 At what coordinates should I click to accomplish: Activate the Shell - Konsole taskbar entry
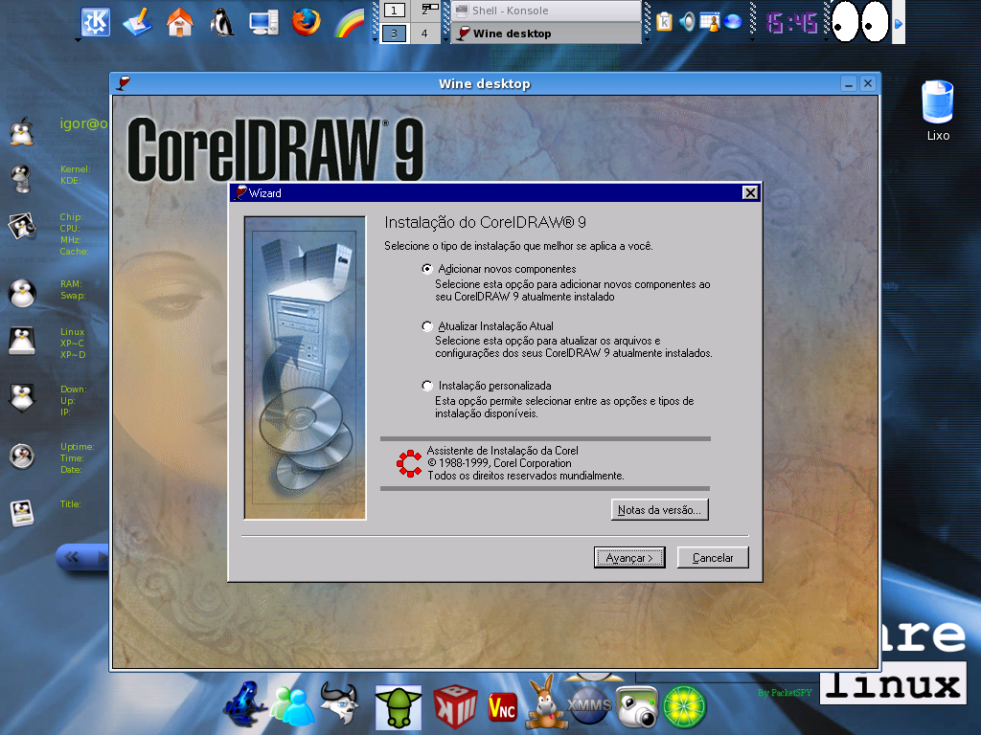(546, 10)
